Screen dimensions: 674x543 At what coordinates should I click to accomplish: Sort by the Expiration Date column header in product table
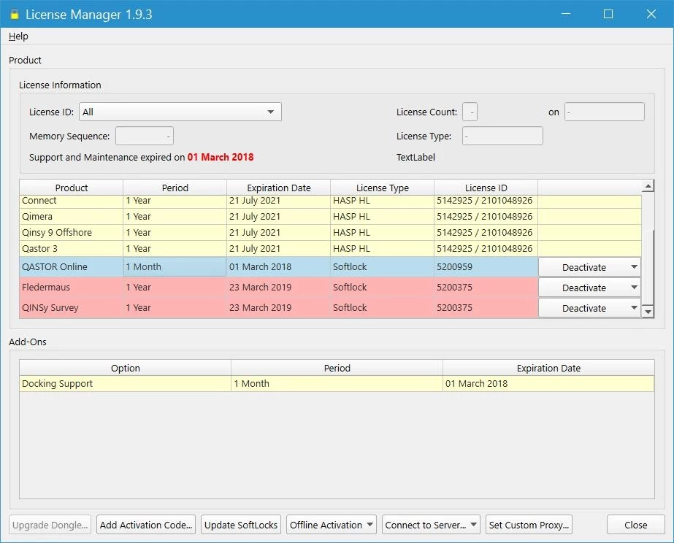point(278,188)
